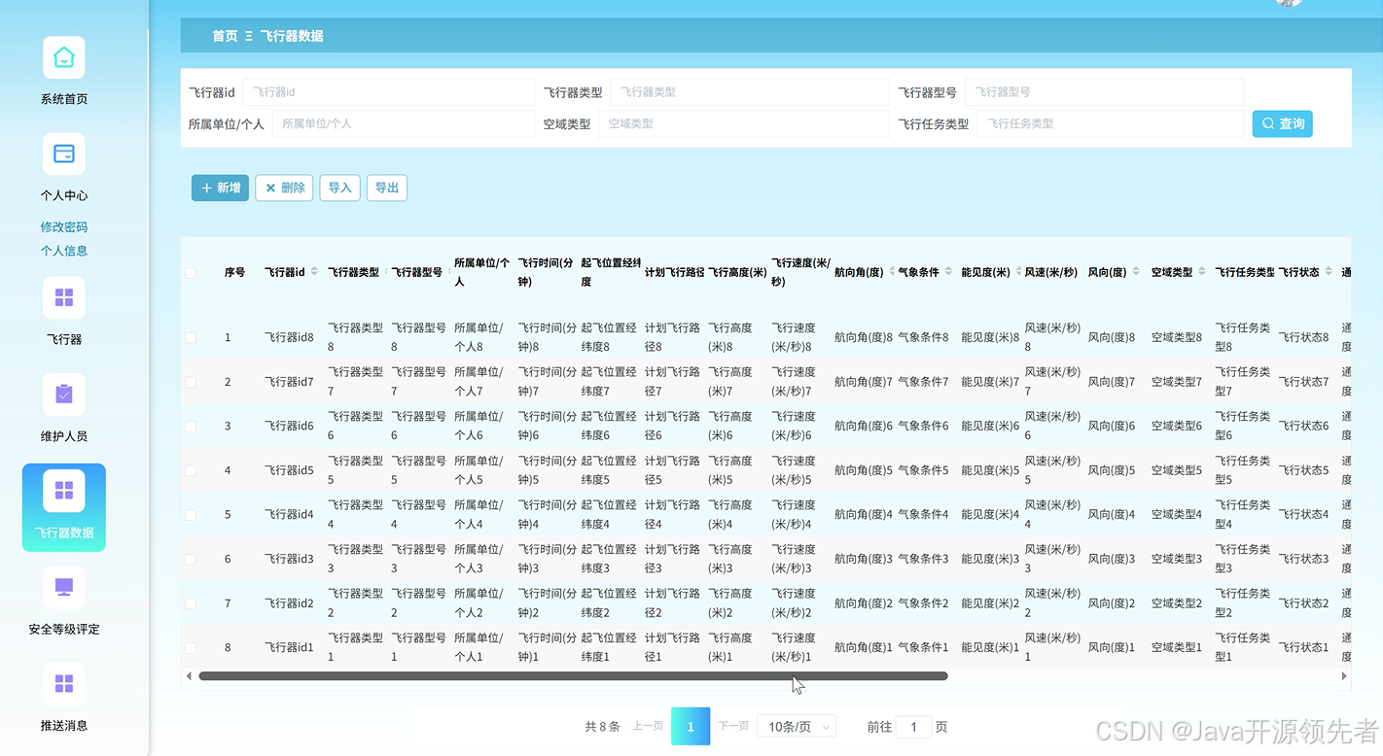Click the cell 能见度(米)2
The height and width of the screenshot is (756, 1383).
click(990, 602)
